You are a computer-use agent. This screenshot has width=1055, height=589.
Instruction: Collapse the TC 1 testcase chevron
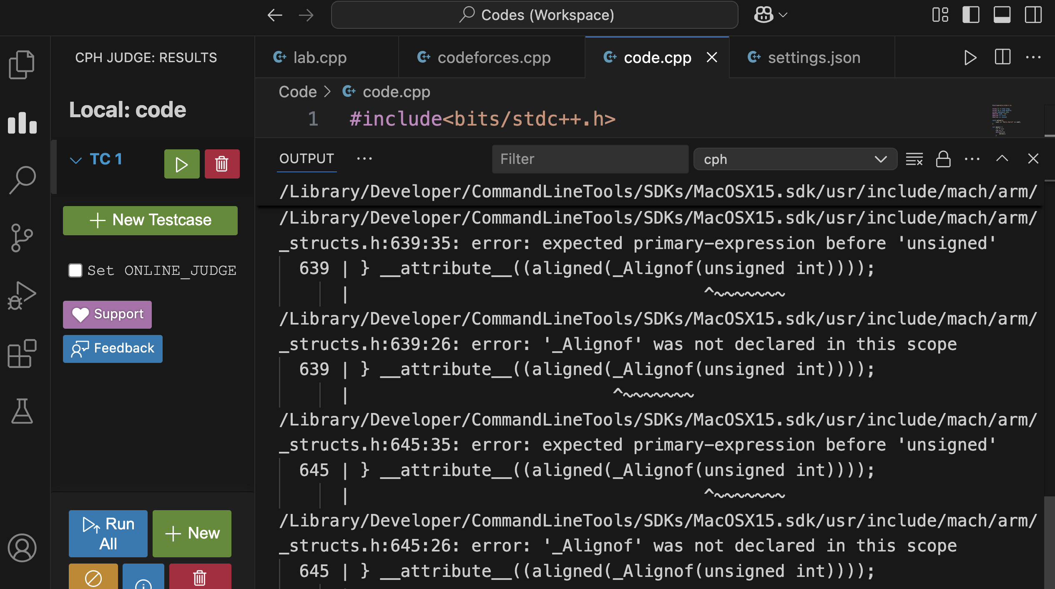pos(75,160)
